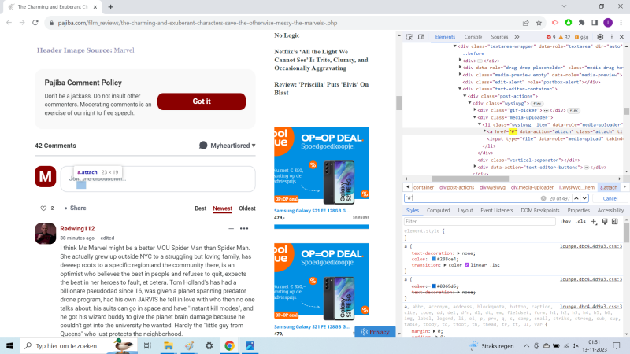Expand the gif-picker div node
Screen dimensions: 630x354
click(475, 110)
